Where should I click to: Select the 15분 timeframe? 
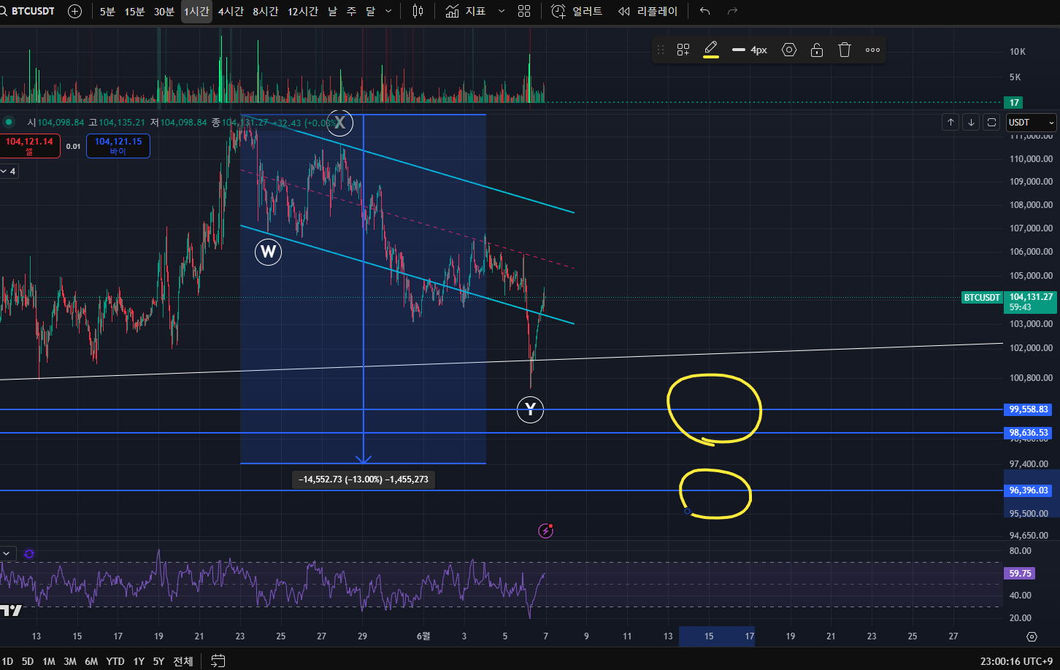click(134, 11)
